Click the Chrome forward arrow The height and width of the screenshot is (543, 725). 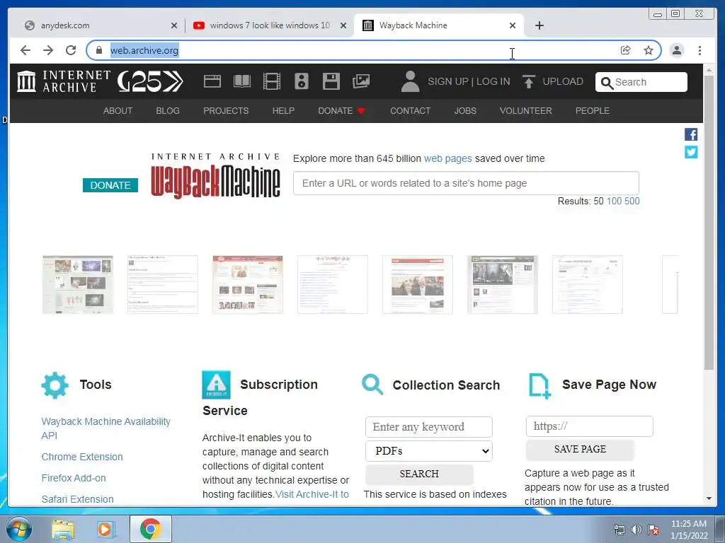[48, 50]
